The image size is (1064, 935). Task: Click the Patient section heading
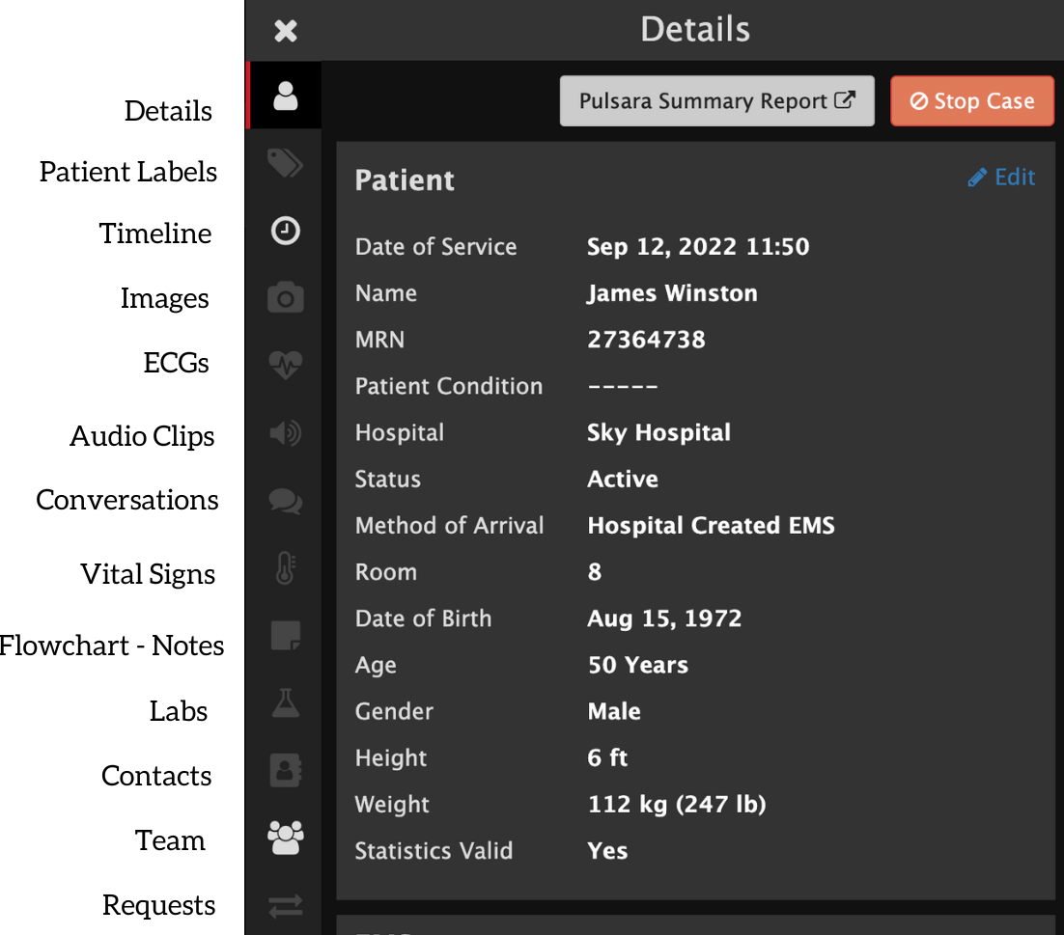[x=405, y=180]
